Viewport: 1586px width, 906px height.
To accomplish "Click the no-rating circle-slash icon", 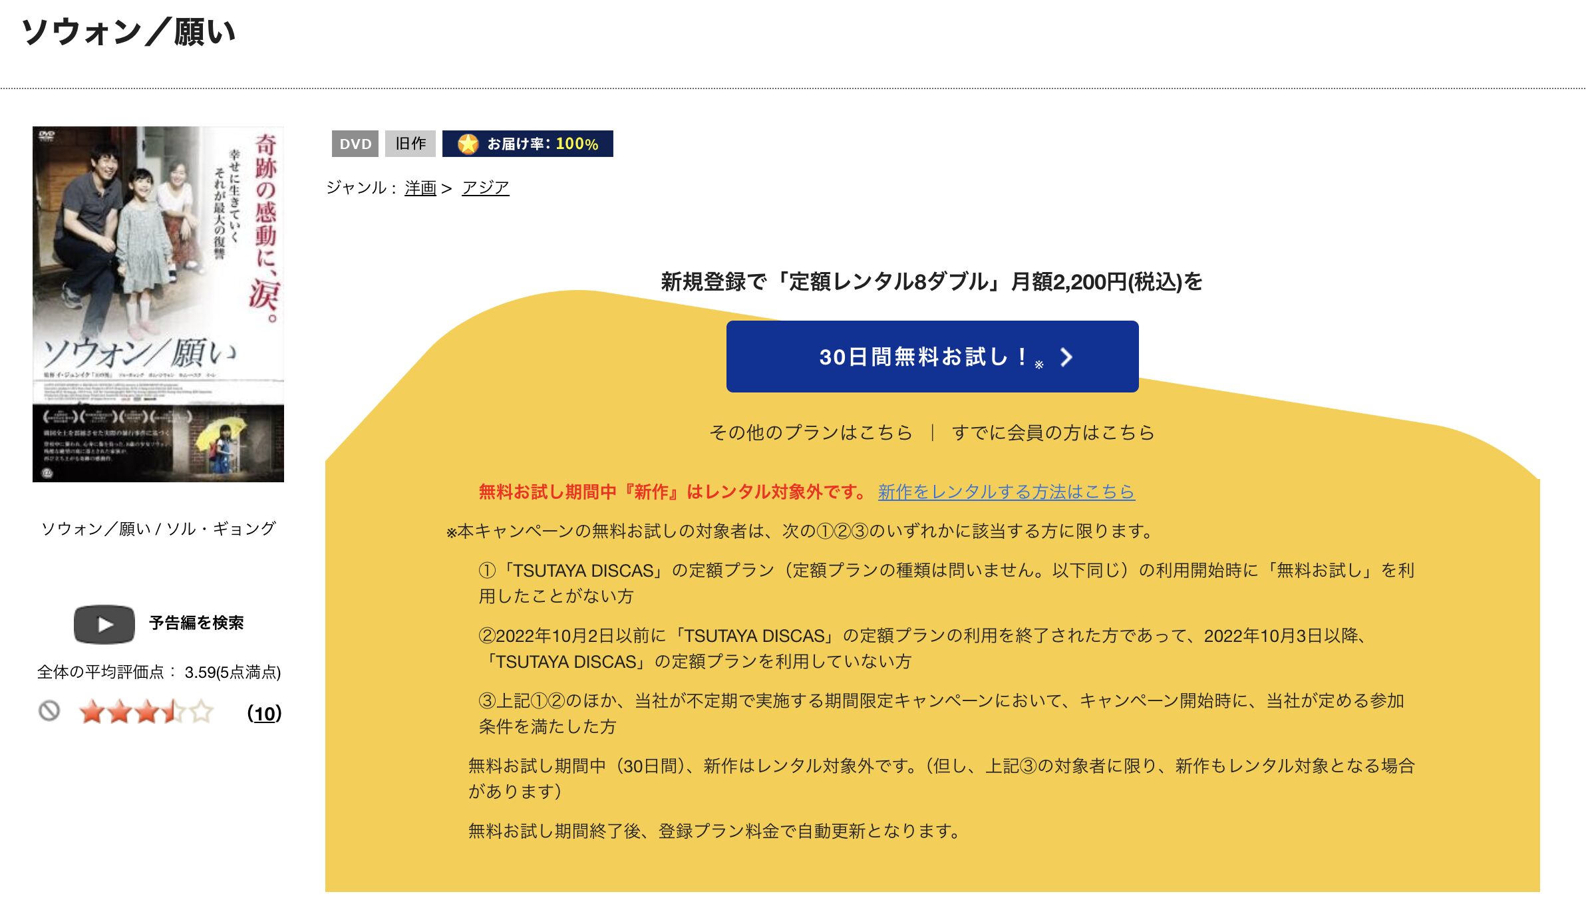I will pos(49,711).
